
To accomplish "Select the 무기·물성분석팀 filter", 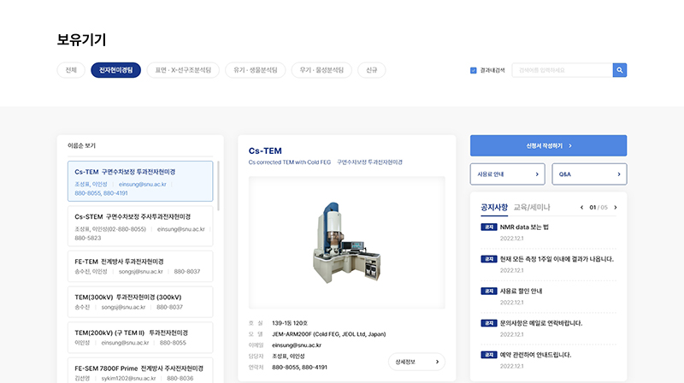I will click(321, 70).
